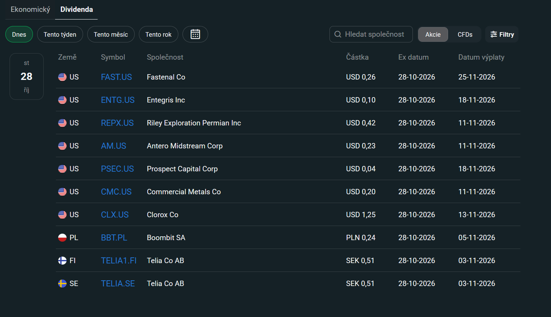551x317 pixels.
Task: Click the Antero Midstream Corp company name
Action: click(x=185, y=146)
